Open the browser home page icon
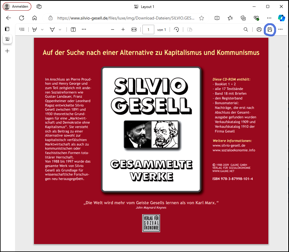The image size is (289, 252). coord(35,18)
